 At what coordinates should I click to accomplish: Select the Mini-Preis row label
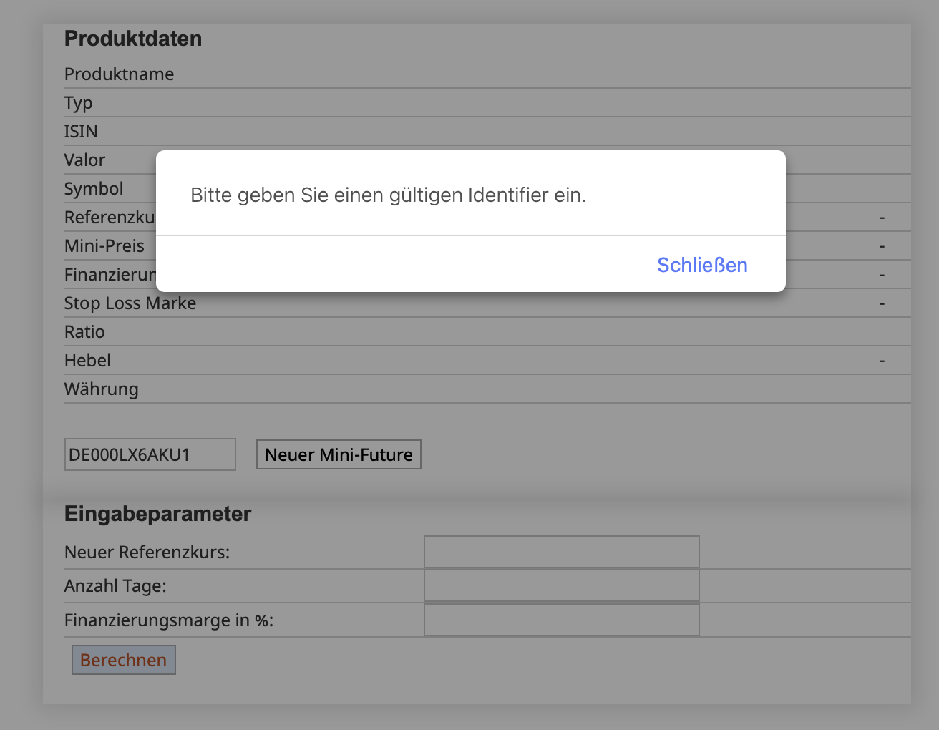(x=104, y=246)
